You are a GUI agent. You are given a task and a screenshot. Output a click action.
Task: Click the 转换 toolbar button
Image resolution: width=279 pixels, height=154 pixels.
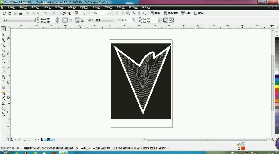pyautogui.click(x=186, y=13)
